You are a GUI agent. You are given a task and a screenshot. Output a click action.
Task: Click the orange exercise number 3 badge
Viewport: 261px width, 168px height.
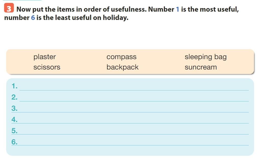pos(9,8)
